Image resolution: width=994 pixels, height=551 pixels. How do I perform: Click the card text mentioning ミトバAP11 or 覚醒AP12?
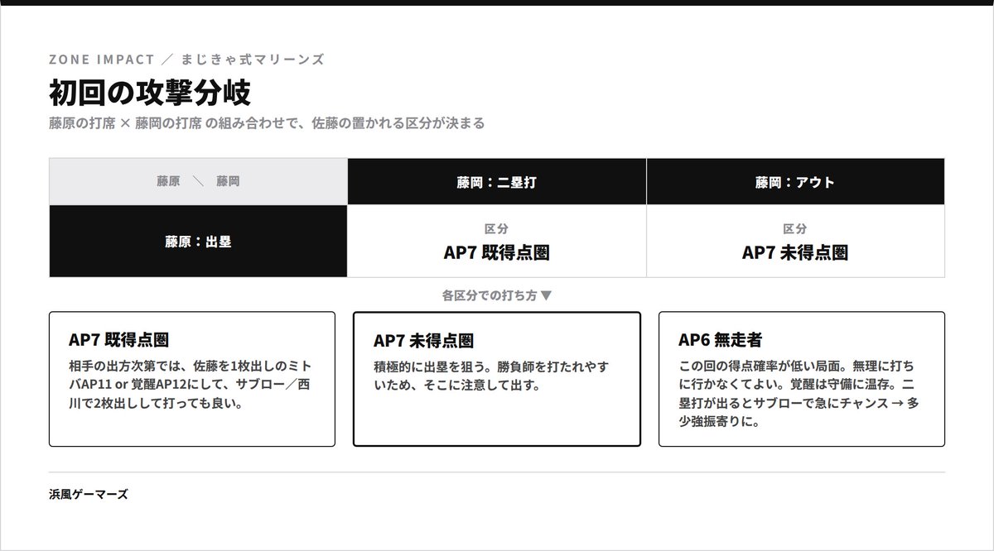[190, 386]
